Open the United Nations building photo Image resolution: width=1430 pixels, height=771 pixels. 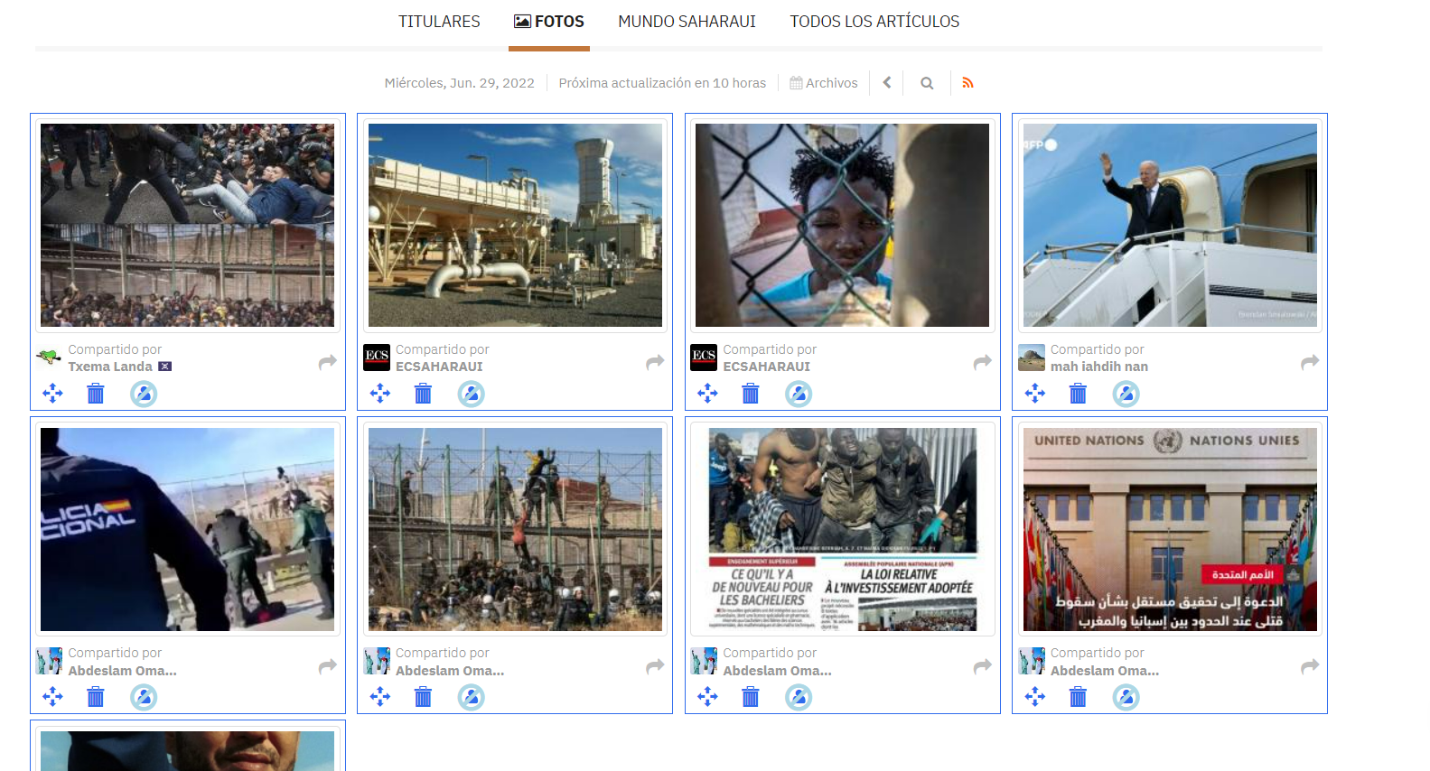pyautogui.click(x=1170, y=529)
